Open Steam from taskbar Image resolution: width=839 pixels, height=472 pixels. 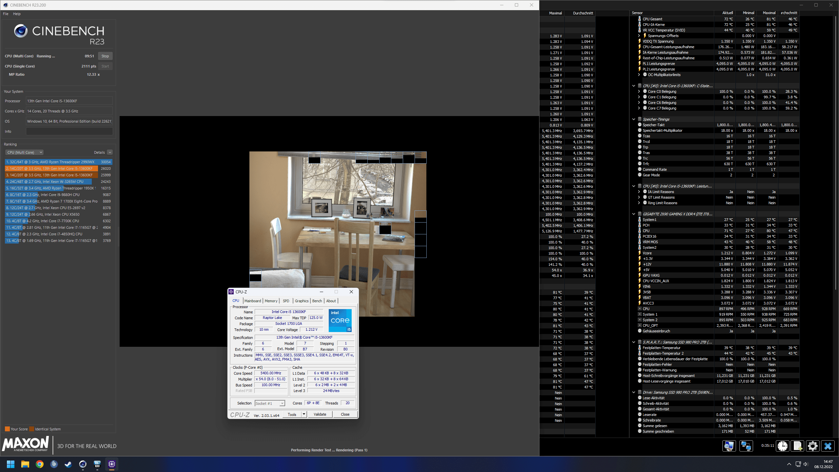coord(68,464)
